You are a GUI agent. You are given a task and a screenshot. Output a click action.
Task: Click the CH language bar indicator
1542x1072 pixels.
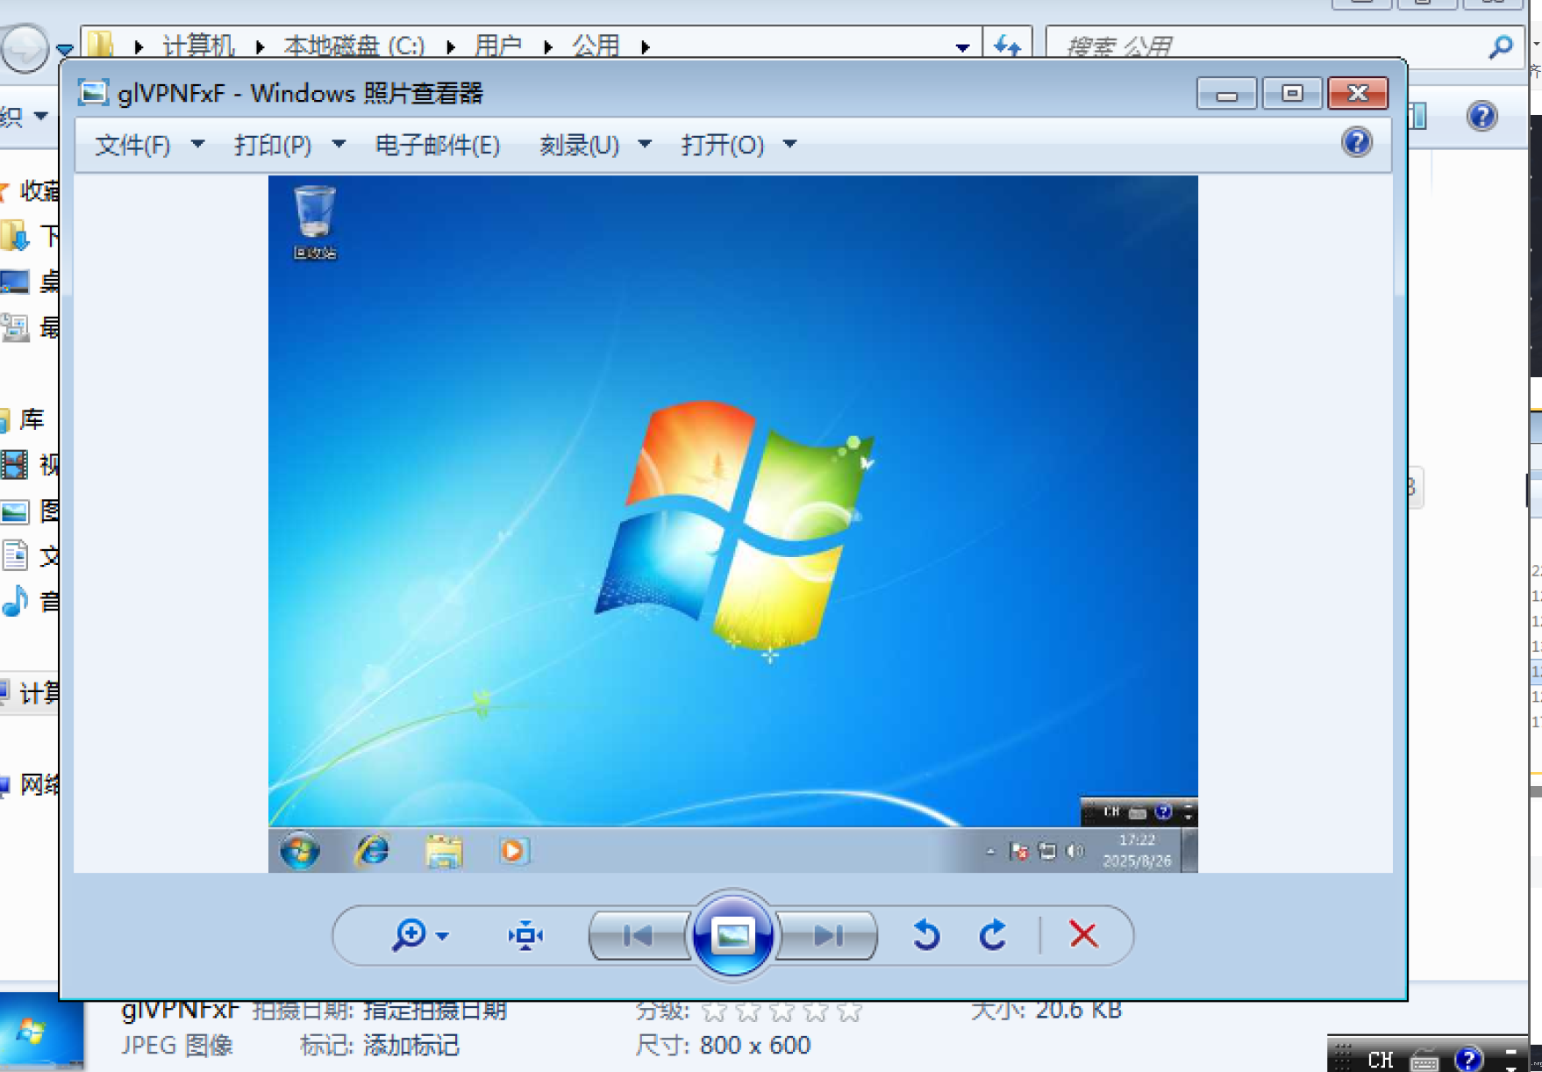1380,1060
